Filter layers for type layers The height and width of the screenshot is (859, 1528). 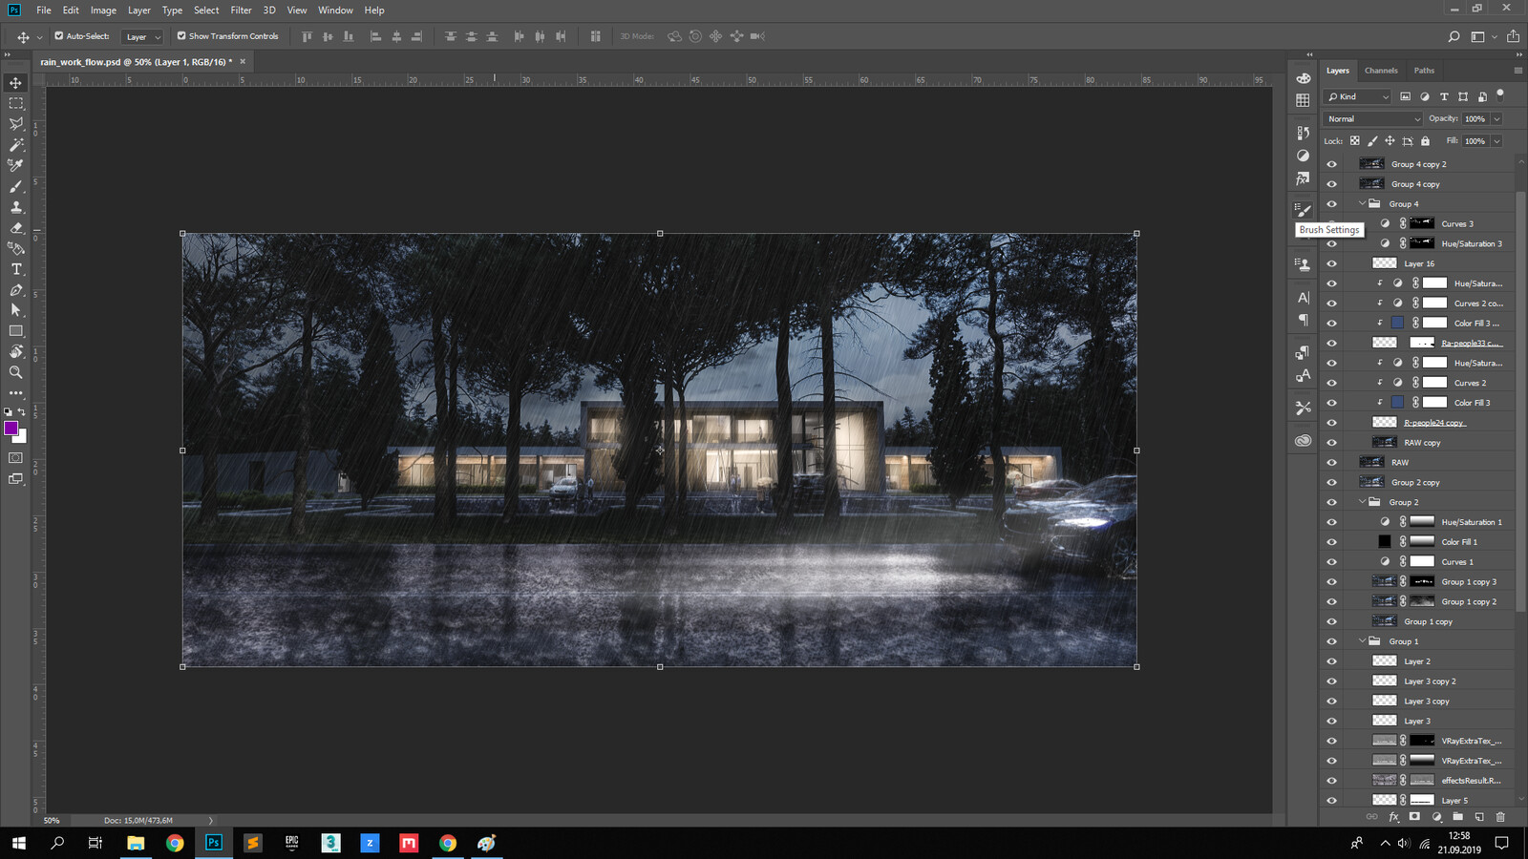pos(1444,96)
